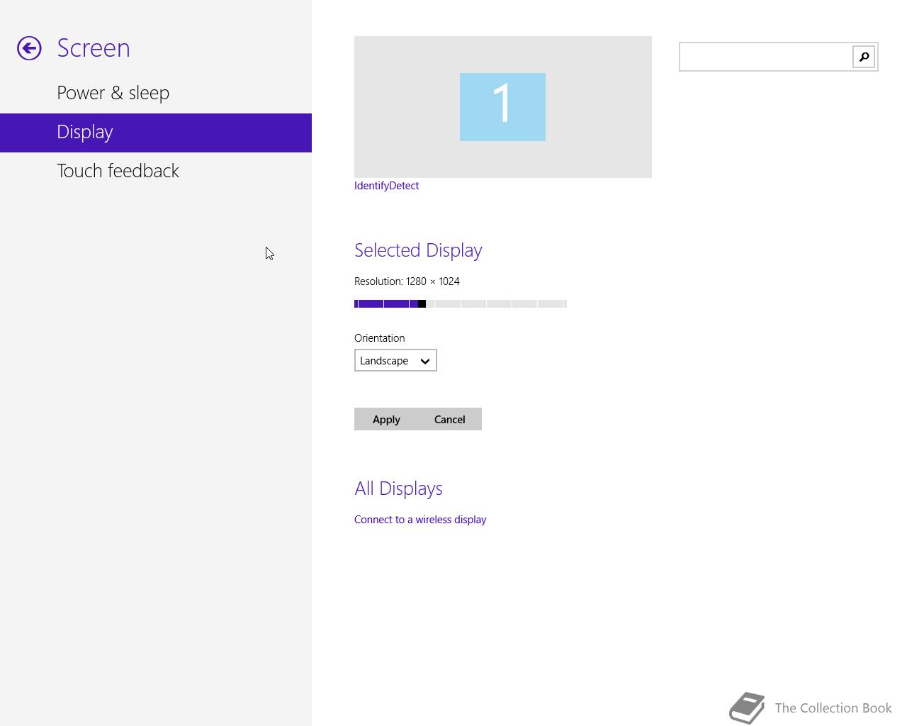This screenshot has height=726, width=907.
Task: Select the display 1 monitor thumbnail
Action: 502,107
